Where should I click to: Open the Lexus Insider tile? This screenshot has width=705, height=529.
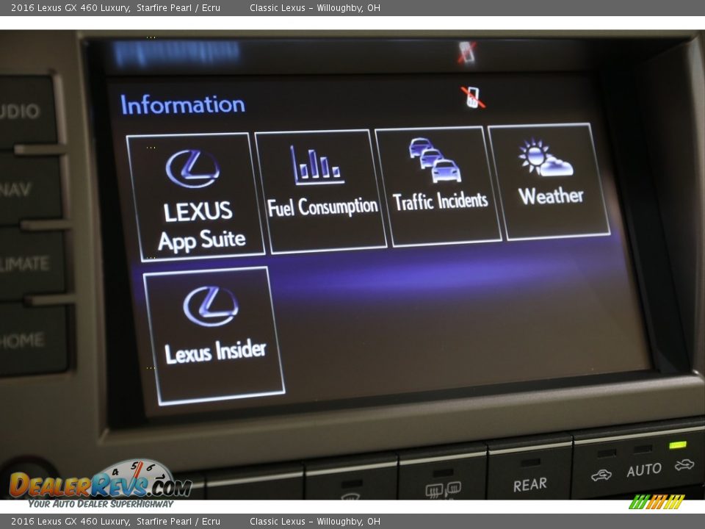(x=214, y=336)
